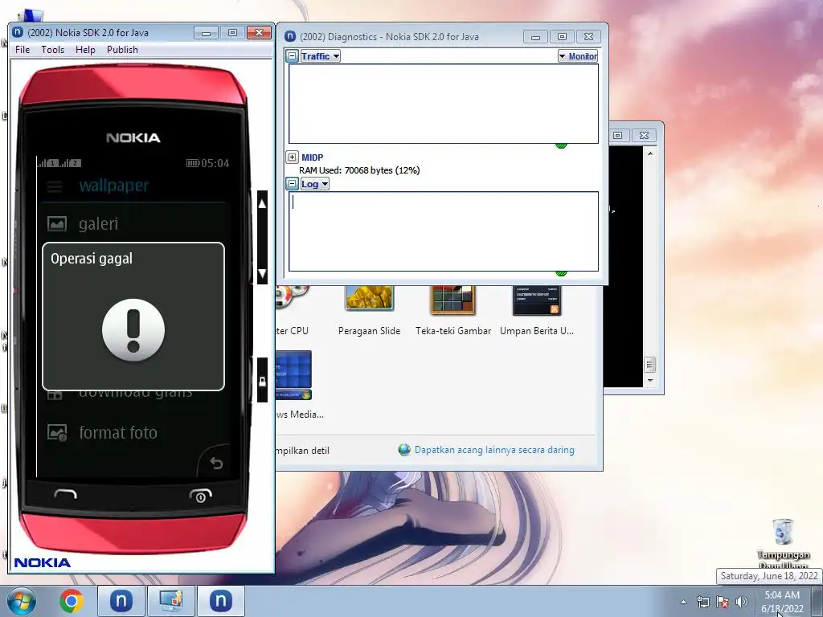The height and width of the screenshot is (617, 823).
Task: Click the volume speaker tray icon
Action: [x=741, y=602]
